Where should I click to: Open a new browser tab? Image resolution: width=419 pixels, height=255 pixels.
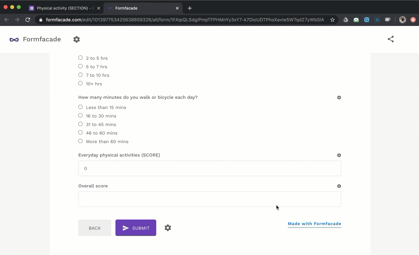(x=190, y=8)
